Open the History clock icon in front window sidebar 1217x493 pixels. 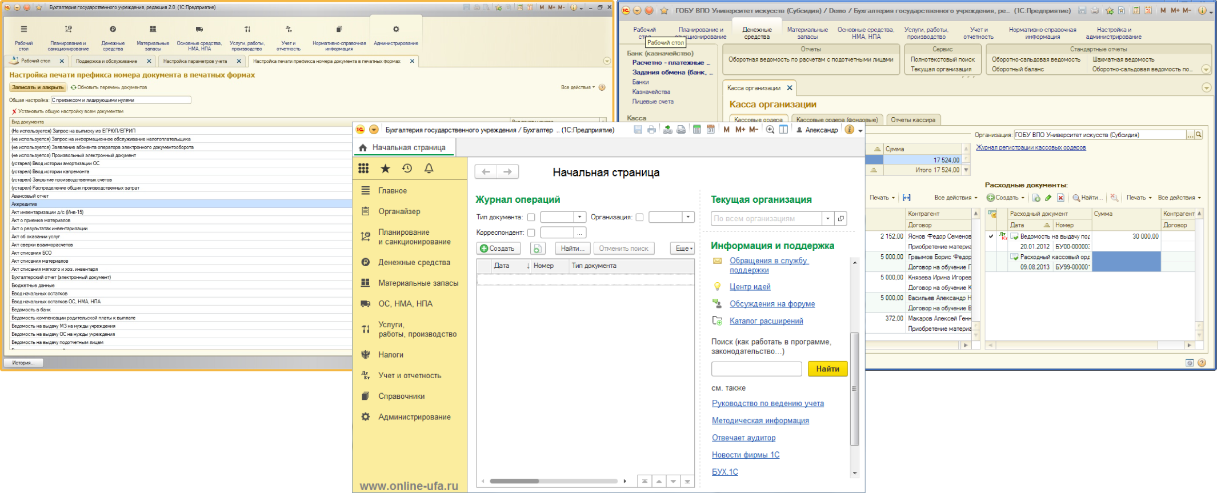tap(407, 168)
